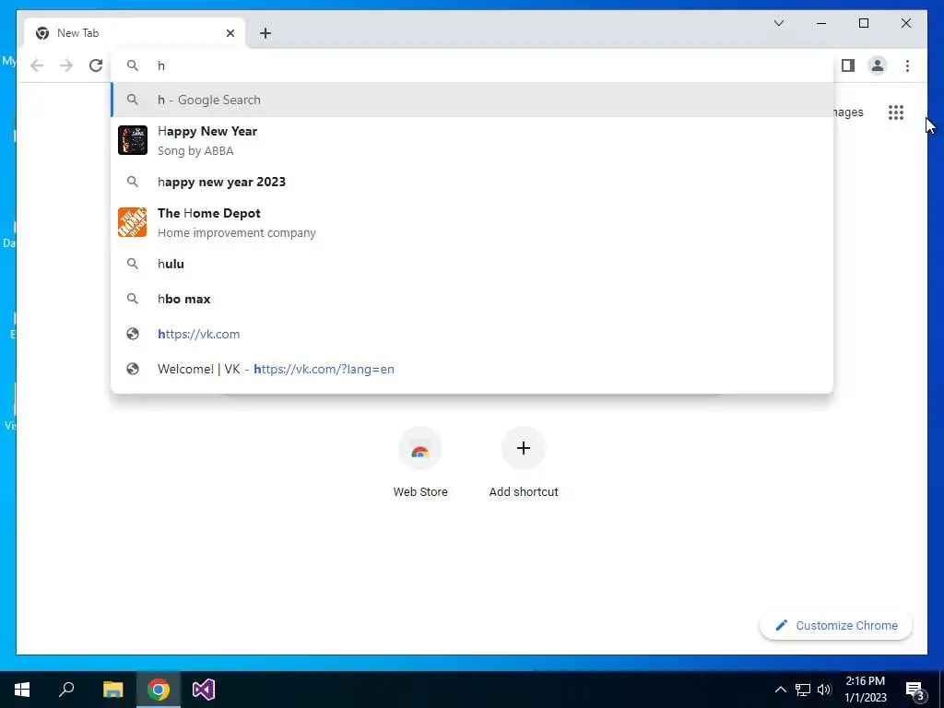Click the browser back arrow
This screenshot has height=708, width=944.
pyautogui.click(x=37, y=65)
